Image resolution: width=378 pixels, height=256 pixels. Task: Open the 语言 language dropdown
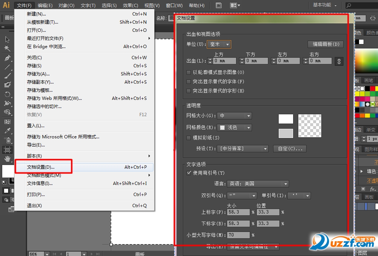point(258,184)
